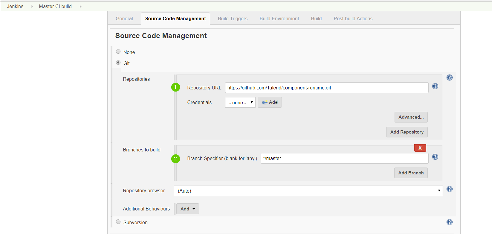Click the arrow after Master CI build
The width and height of the screenshot is (492, 234).
pyautogui.click(x=80, y=6)
